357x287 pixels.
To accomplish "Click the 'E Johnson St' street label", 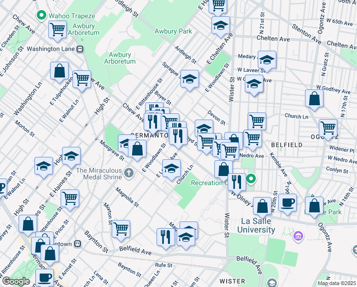I will click(12, 61).
